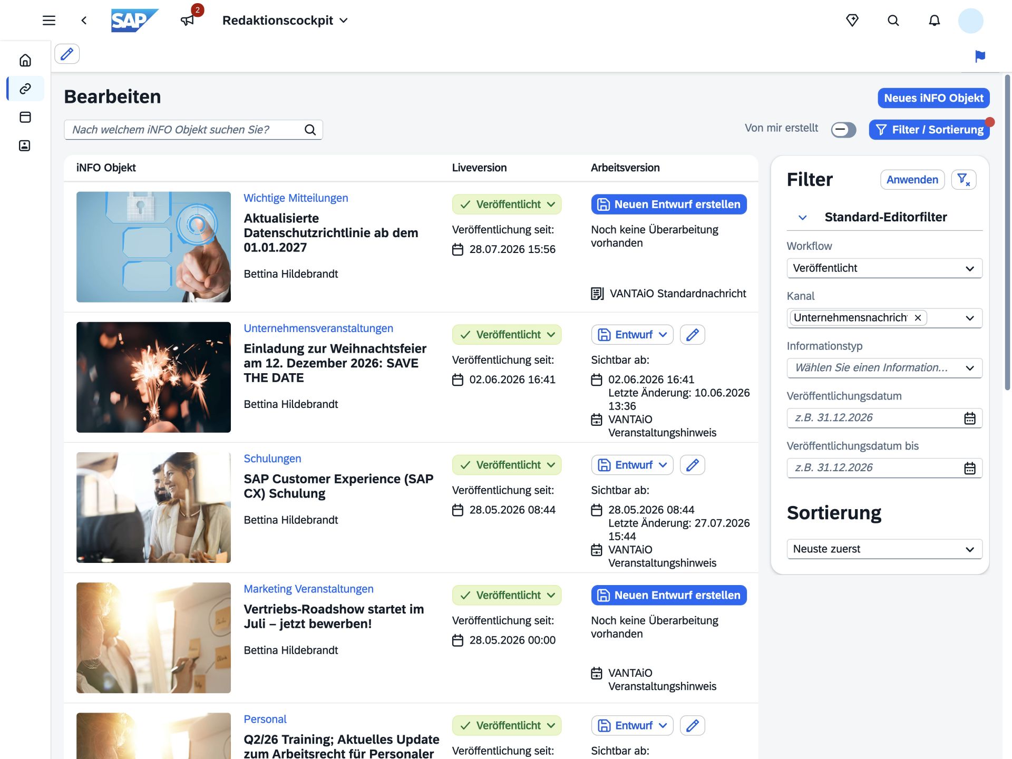Open the announcements megaphone icon
Screen dimensions: 1012x759
[x=188, y=21]
